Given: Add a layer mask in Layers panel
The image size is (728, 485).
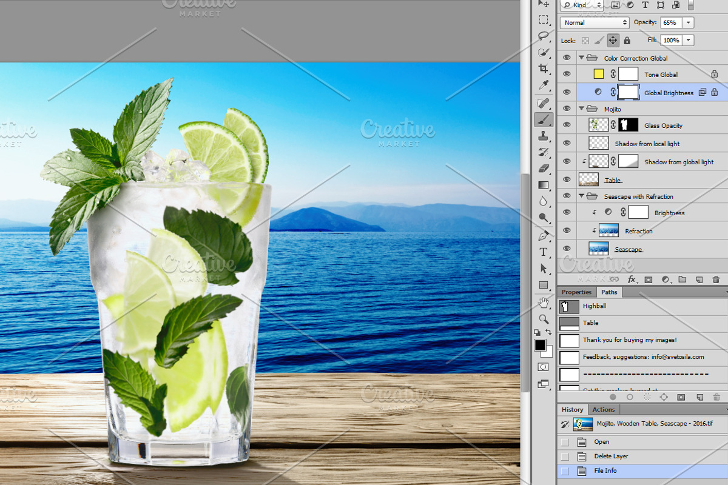Looking at the screenshot, I should (649, 279).
